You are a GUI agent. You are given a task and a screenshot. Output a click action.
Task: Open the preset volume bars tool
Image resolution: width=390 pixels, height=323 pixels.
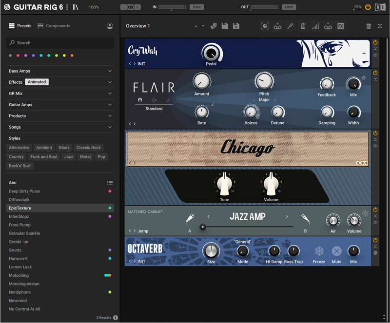315,26
